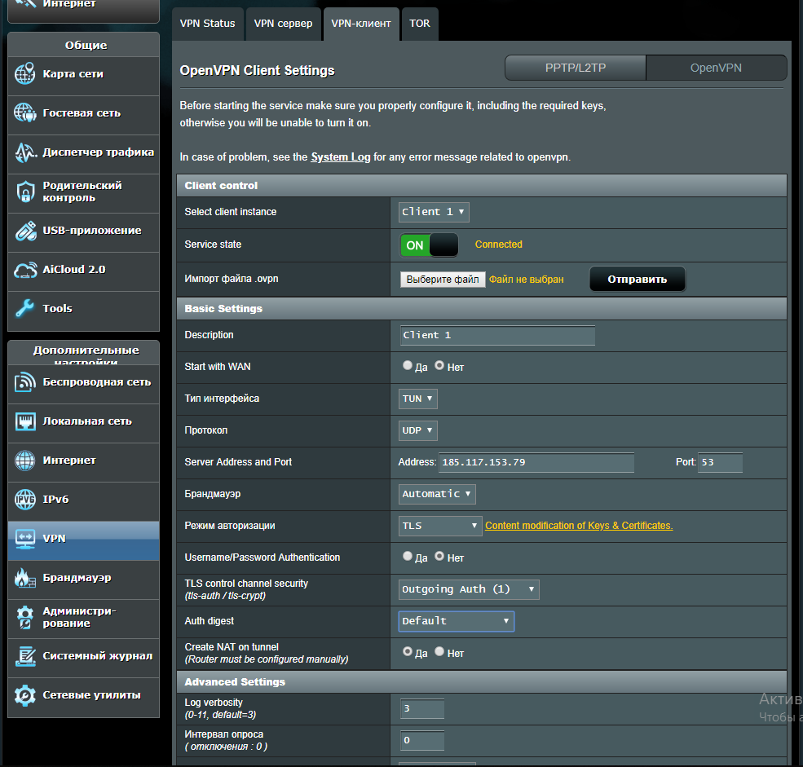The width and height of the screenshot is (803, 767).
Task: Click the network map globe icon
Action: point(25,74)
